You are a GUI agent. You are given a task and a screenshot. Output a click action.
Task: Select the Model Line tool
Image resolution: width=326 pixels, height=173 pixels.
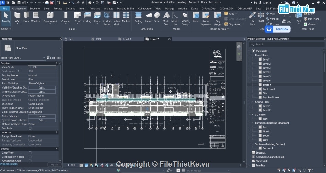175,19
